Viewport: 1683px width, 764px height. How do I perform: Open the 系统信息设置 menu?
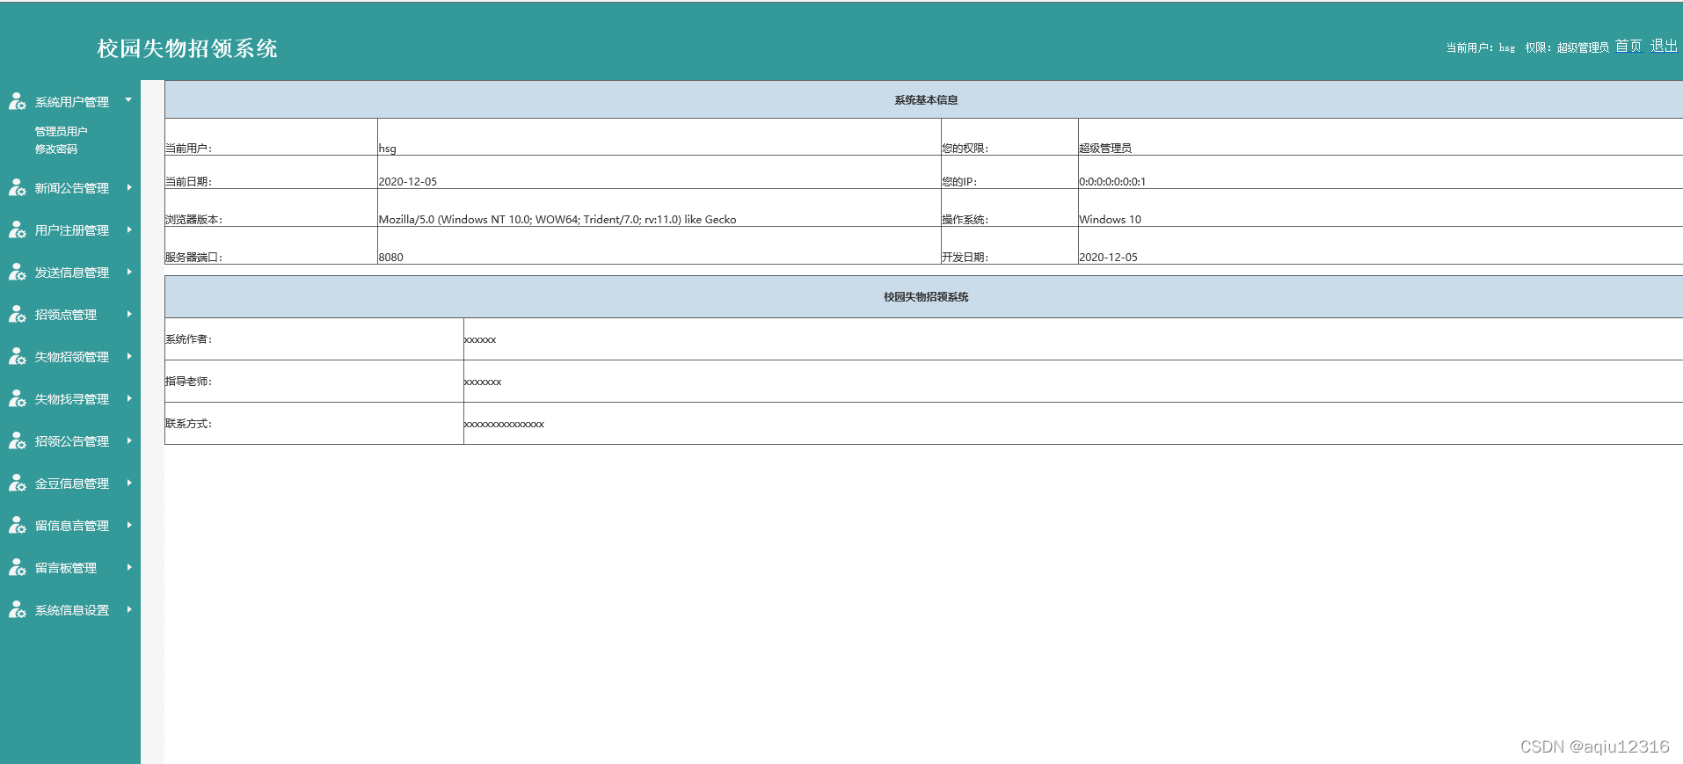point(72,610)
